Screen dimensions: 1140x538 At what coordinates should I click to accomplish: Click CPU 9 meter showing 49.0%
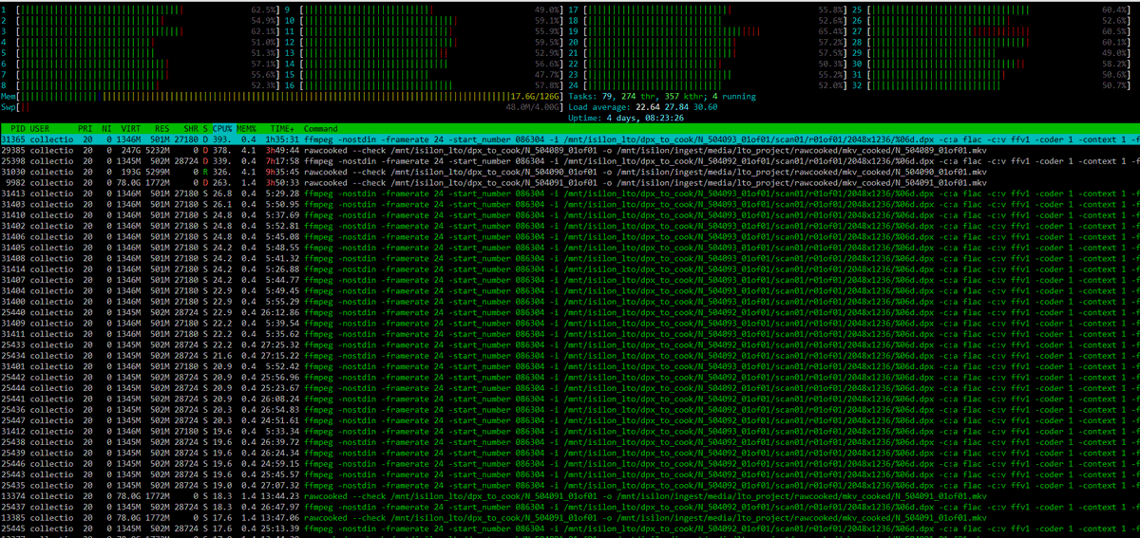425,9
